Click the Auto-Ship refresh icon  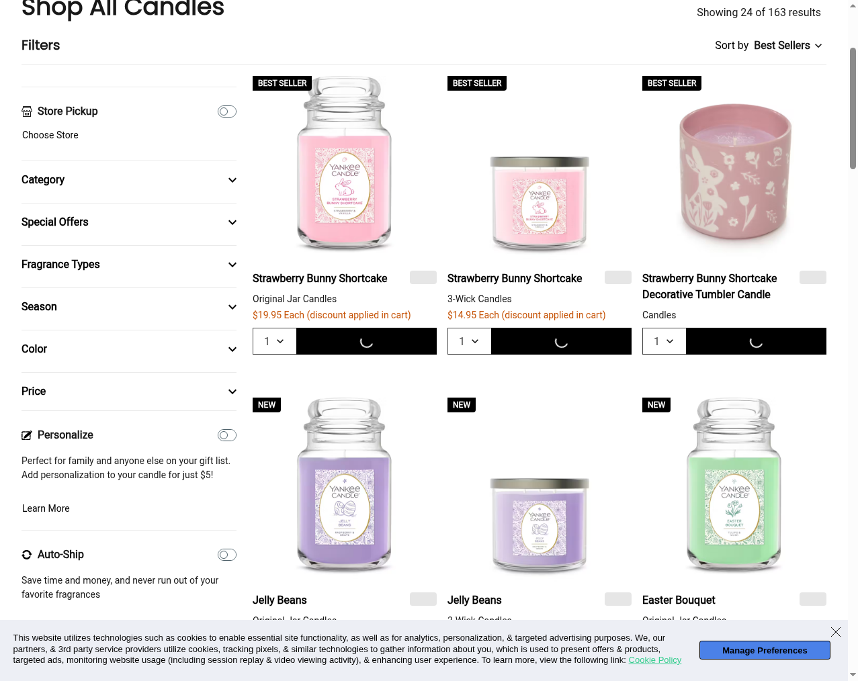[x=27, y=555]
